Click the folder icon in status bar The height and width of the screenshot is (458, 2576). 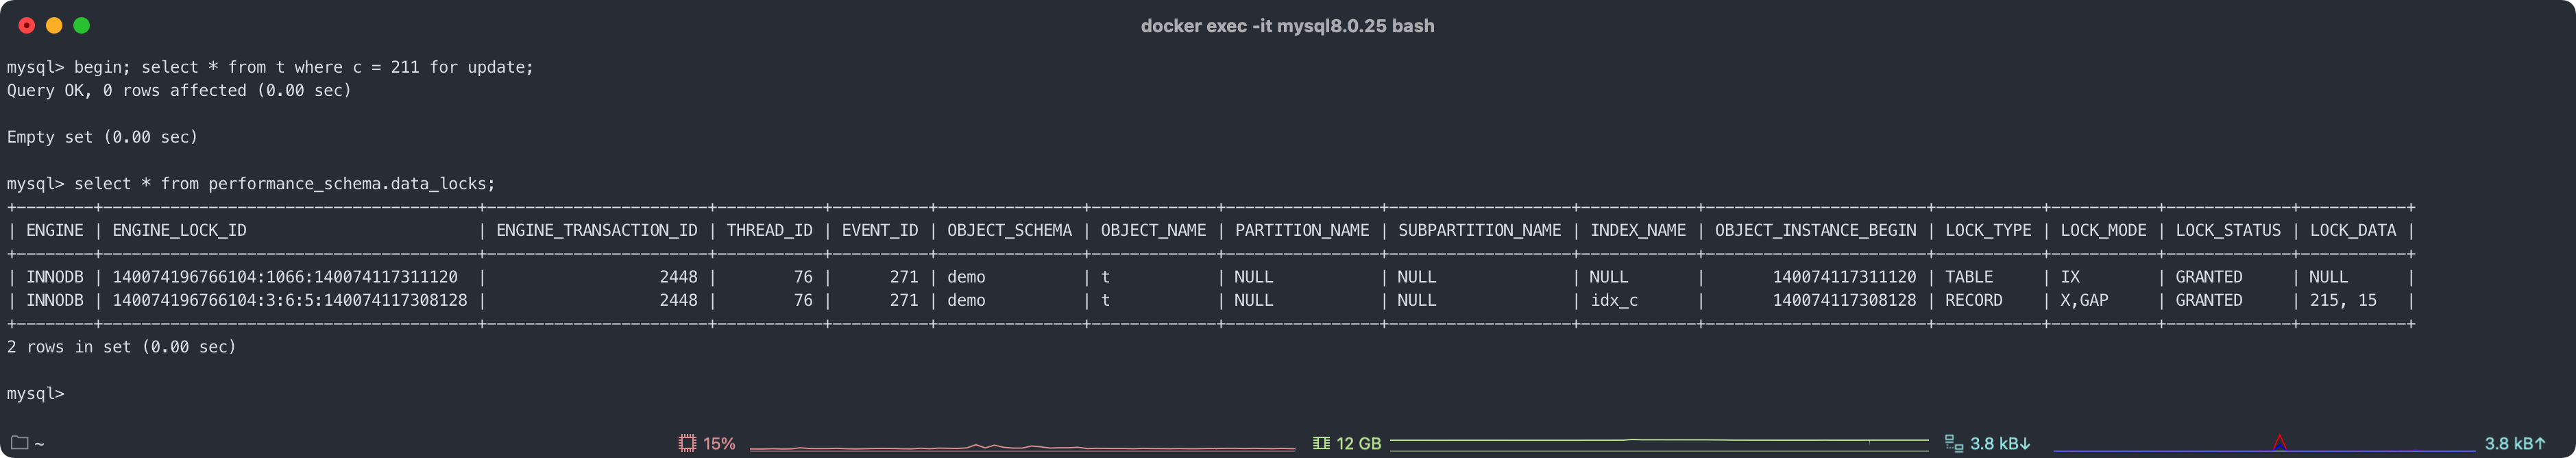(x=19, y=443)
